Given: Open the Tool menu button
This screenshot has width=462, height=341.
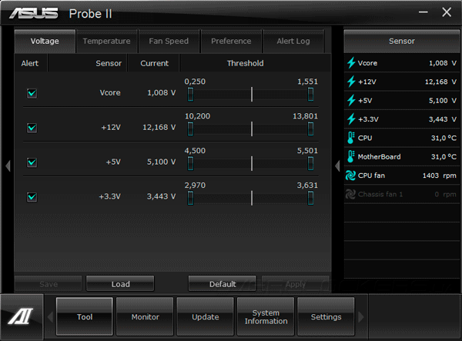Looking at the screenshot, I should [x=85, y=316].
